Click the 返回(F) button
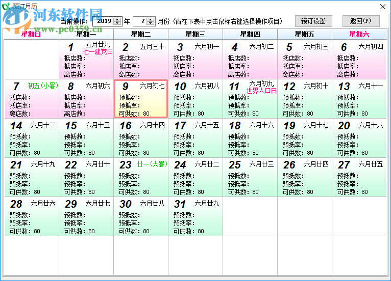The image size is (391, 281). 361,21
